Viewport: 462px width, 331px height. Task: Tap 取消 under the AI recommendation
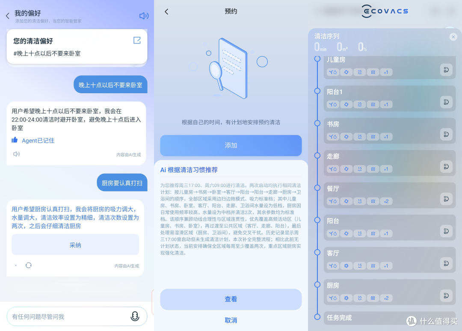[231, 320]
